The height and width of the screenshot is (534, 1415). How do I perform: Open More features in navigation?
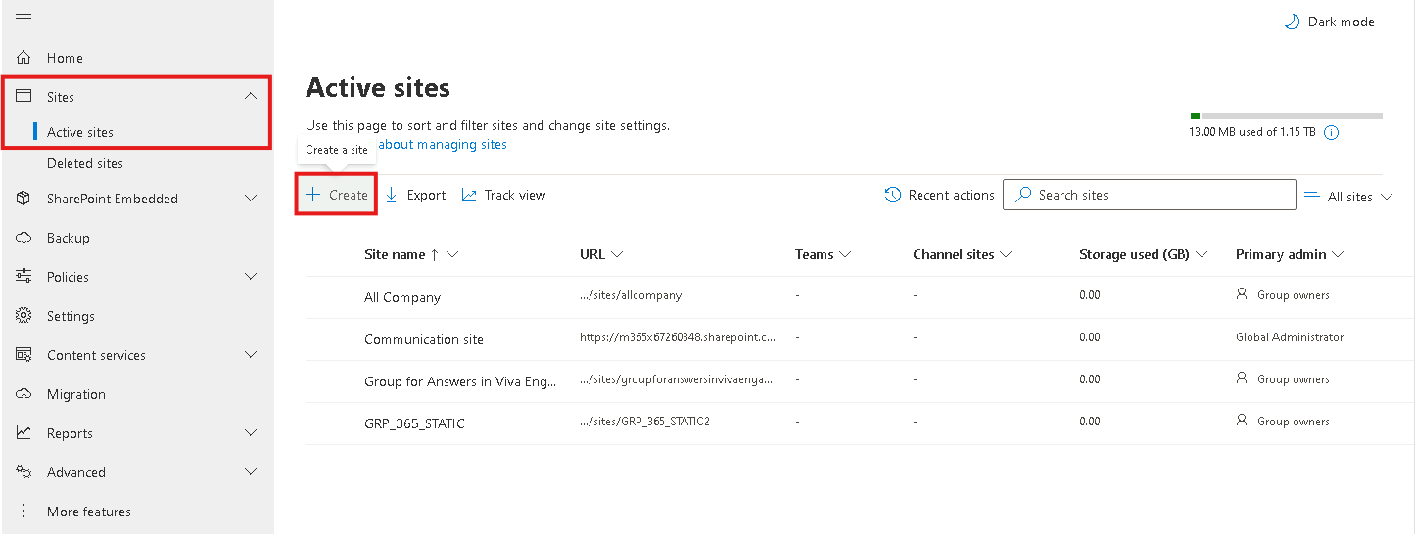coord(89,512)
